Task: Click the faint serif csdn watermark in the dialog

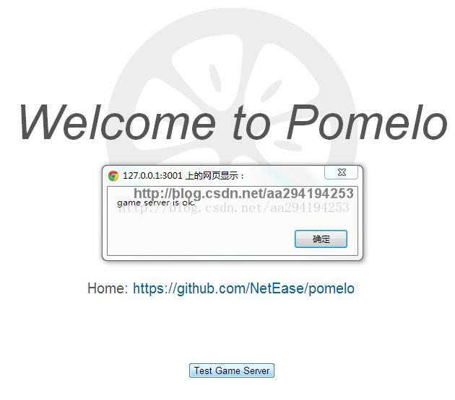Action: click(234, 208)
